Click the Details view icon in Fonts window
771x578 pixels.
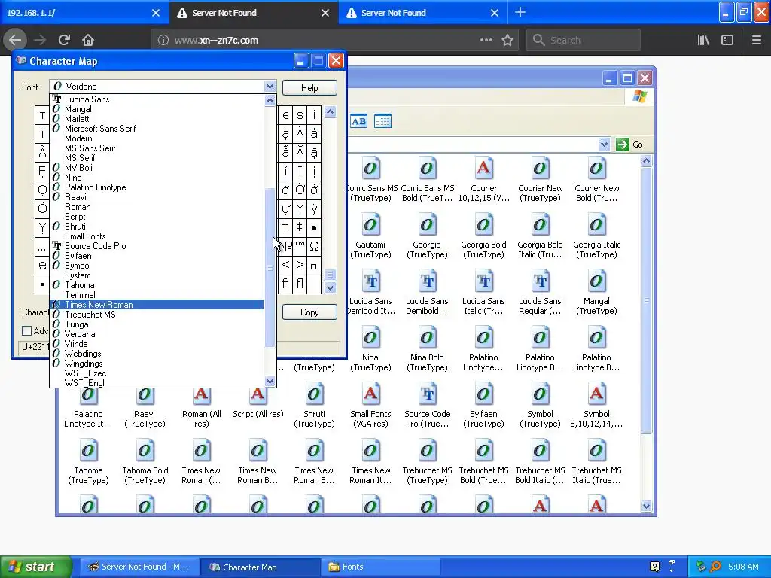click(x=382, y=121)
